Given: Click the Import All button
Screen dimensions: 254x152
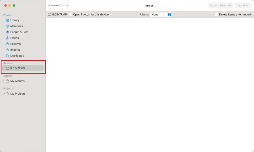Looking at the screenshot, I should point(243,5).
